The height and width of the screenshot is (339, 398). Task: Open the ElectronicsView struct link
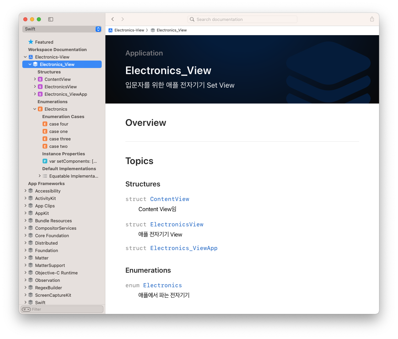[177, 224]
